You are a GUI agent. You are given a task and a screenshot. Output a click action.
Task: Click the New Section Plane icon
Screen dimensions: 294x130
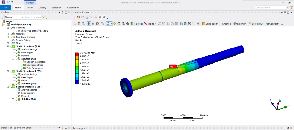click(x=79, y=17)
